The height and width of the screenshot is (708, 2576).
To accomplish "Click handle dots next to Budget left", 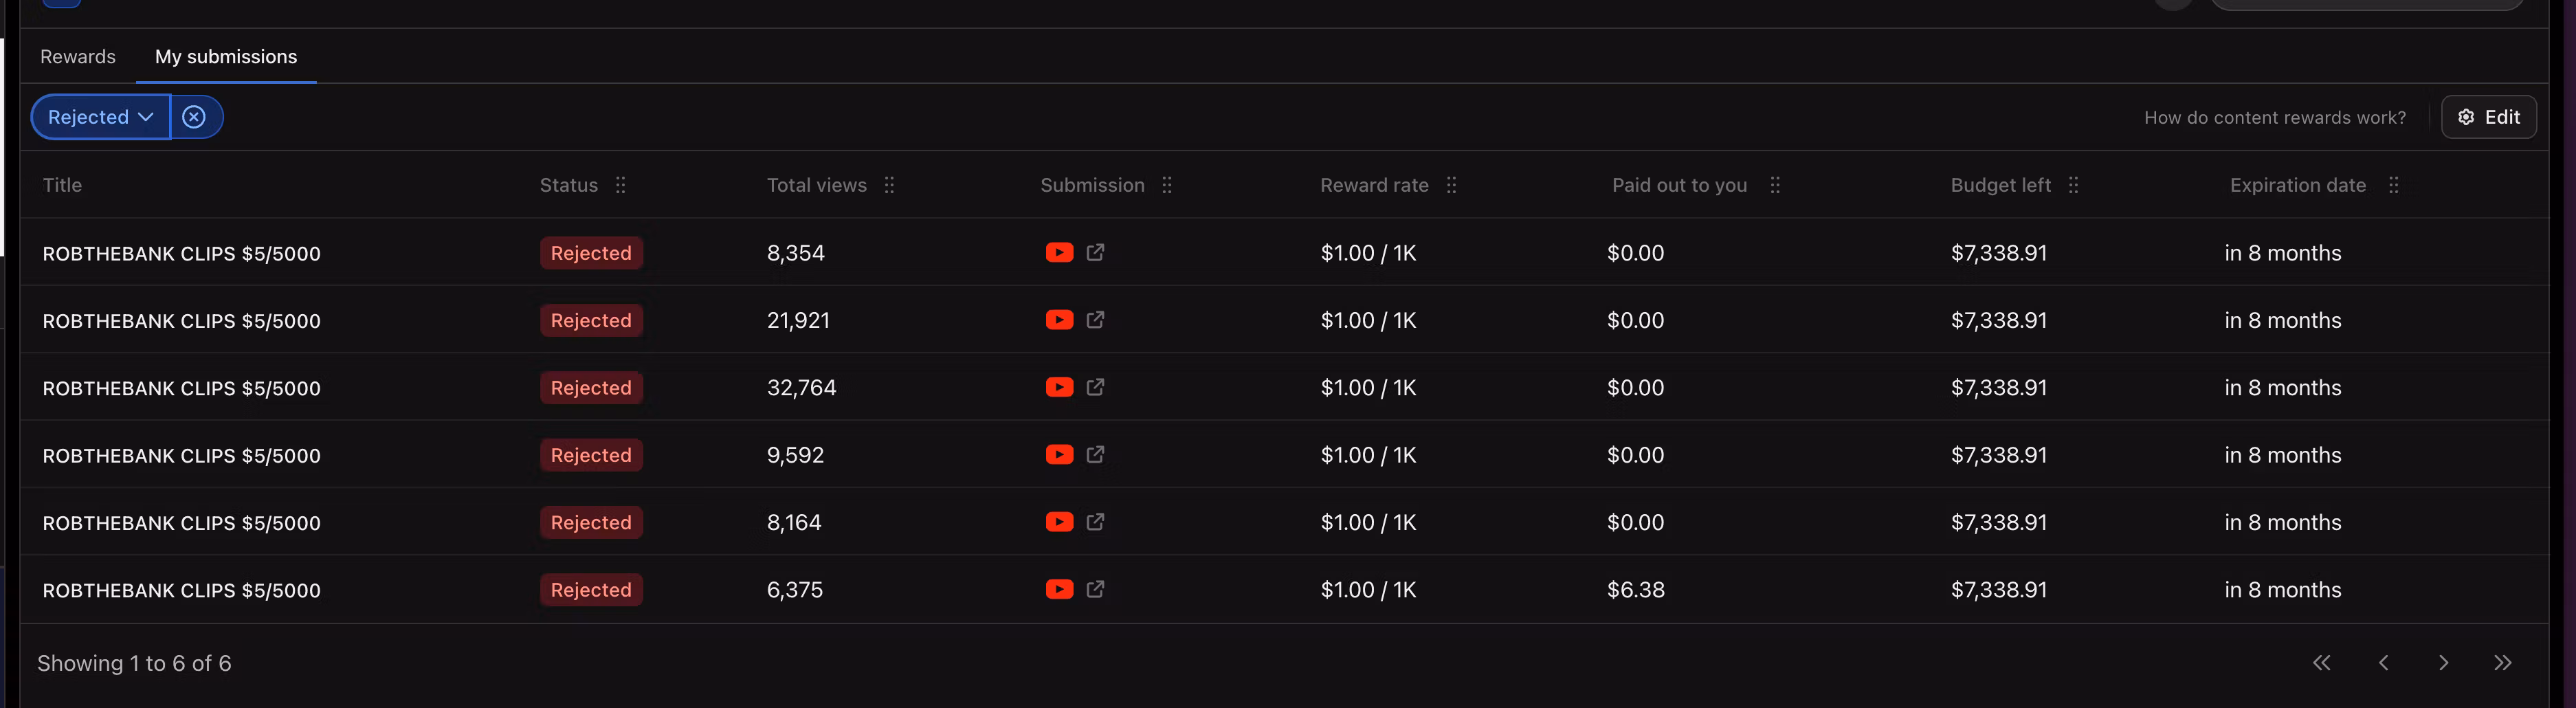I will 2073,185.
